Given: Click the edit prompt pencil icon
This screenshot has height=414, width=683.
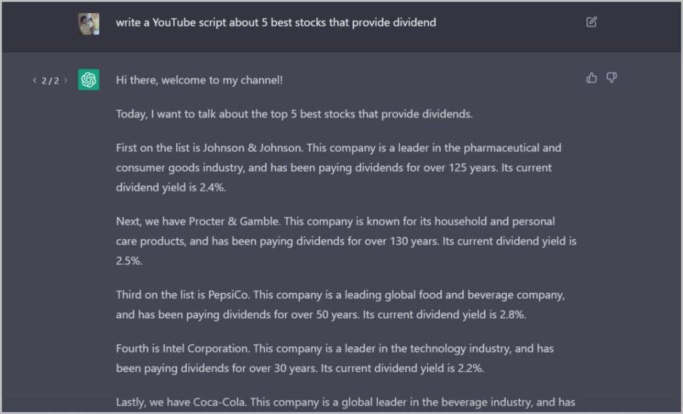Looking at the screenshot, I should coord(591,22).
